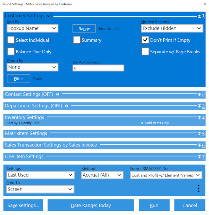Toggle the Contact Settings OFF rewind icon
Image resolution: width=209 pixels, height=215 pixels.
pyautogui.click(x=57, y=94)
